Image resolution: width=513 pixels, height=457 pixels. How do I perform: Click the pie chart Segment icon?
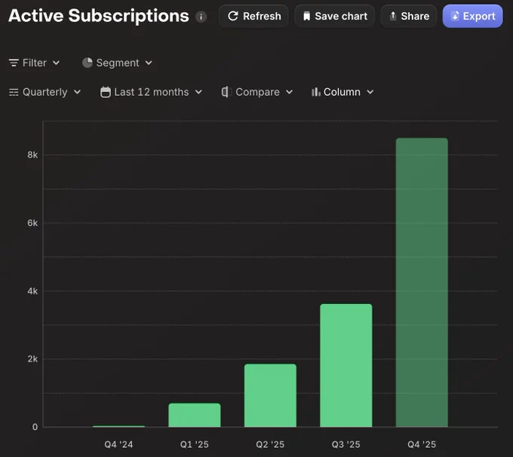(x=87, y=63)
